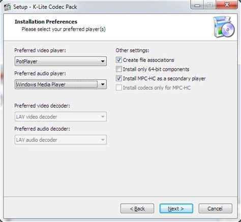
Task: Open the PotPlayer video player dropdown
Action: 61,61
